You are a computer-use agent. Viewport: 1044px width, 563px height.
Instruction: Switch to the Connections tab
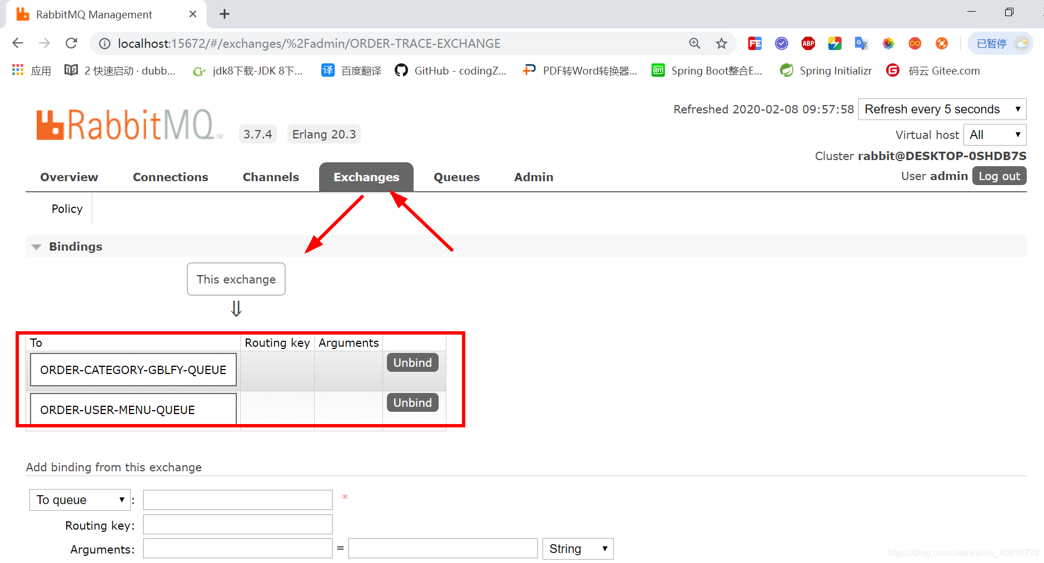click(x=171, y=177)
